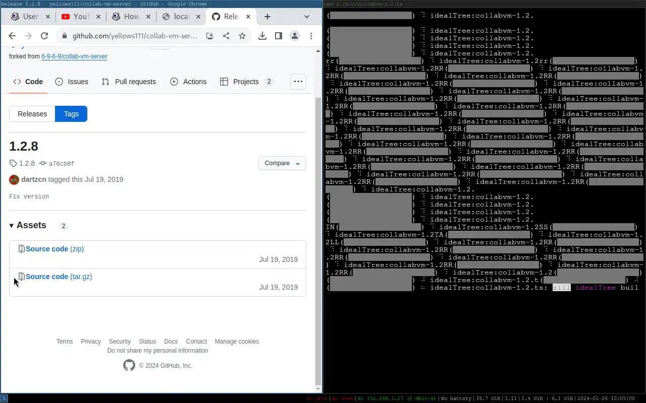The width and height of the screenshot is (646, 403).
Task: Open Chrome three-dot menu
Action: (311, 36)
